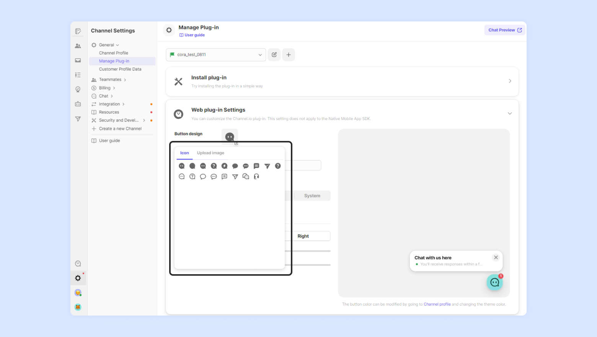597x337 pixels.
Task: Select the outlined question mark bubble icon
Action: 192,177
